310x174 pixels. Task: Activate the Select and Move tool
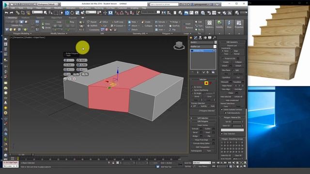click(67, 13)
